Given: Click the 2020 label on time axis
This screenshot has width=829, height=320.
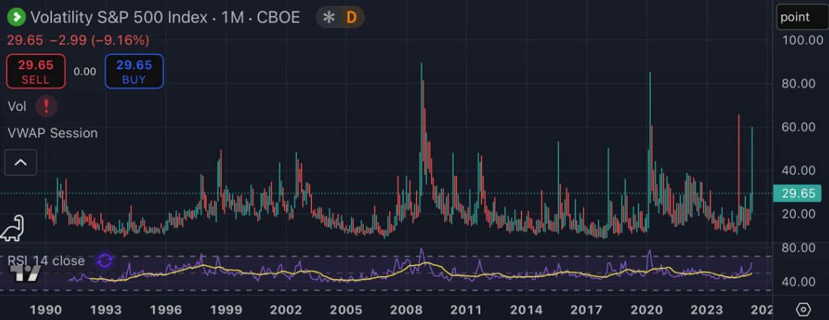Looking at the screenshot, I should click(x=648, y=309).
